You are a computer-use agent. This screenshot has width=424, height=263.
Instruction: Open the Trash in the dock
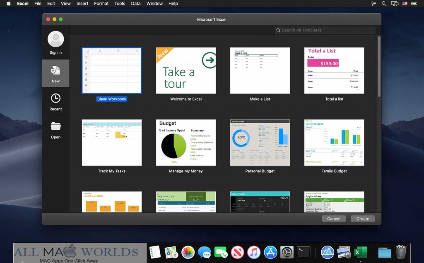pos(401,252)
